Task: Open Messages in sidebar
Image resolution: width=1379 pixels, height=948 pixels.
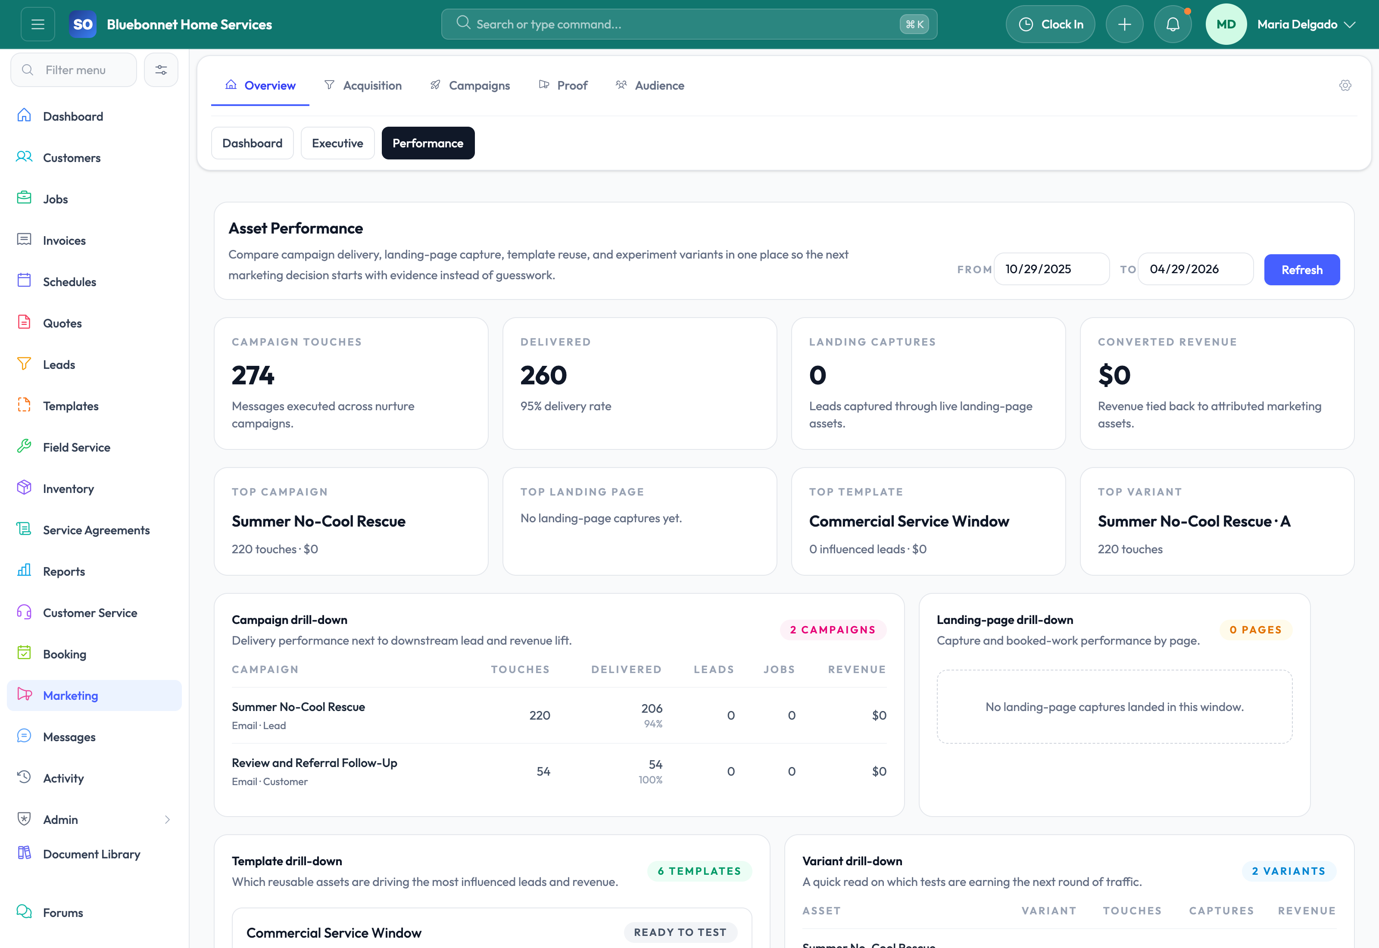Action: pos(94,737)
